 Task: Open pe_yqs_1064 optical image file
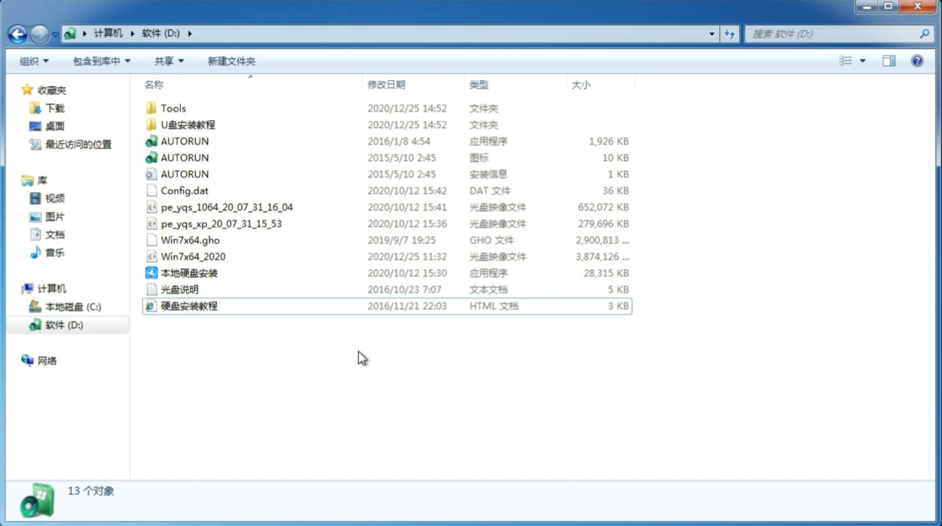226,207
